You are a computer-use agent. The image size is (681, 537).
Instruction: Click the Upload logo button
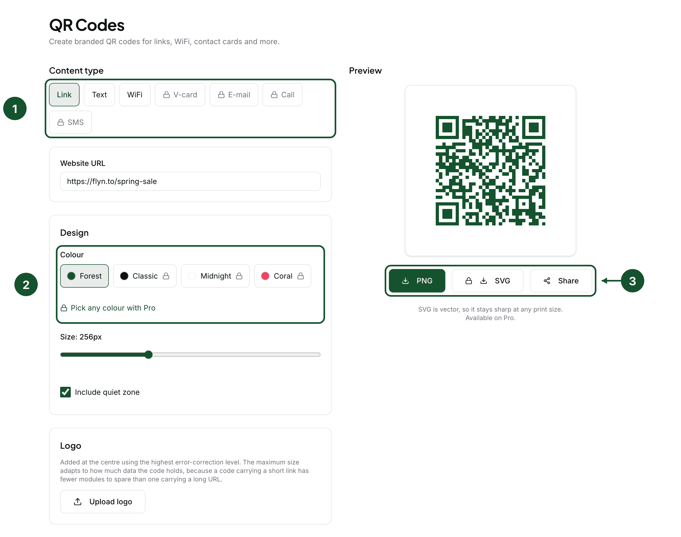coord(102,502)
